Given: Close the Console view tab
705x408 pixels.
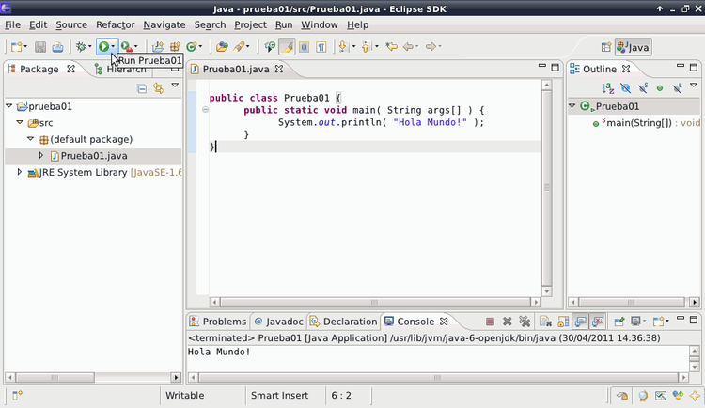Looking at the screenshot, I should coord(444,322).
